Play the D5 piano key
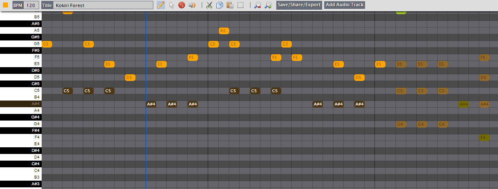Viewport: 498px width, 189px height. (21, 77)
